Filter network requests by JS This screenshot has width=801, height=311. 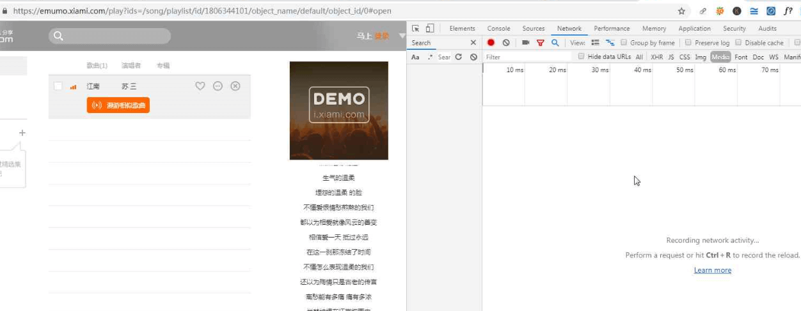coord(671,57)
